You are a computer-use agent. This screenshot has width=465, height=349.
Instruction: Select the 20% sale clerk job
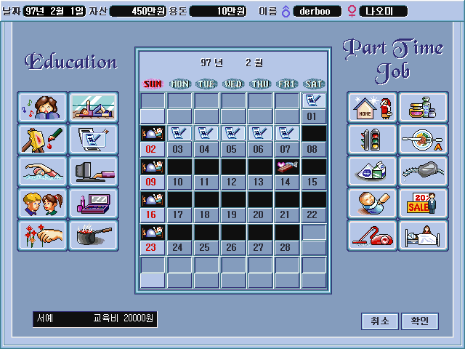coord(424,203)
